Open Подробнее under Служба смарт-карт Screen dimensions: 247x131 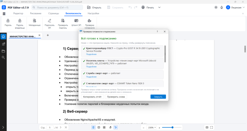[91, 77]
